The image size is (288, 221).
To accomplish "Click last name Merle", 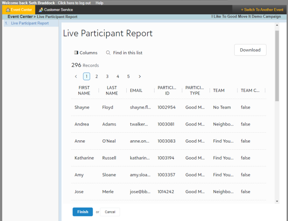I will point(108,192).
